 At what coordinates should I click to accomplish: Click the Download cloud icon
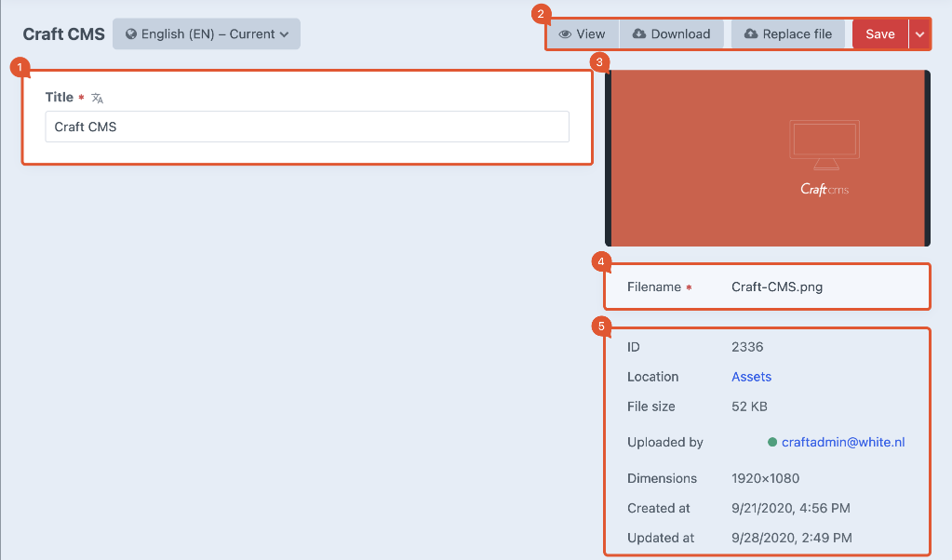point(639,34)
